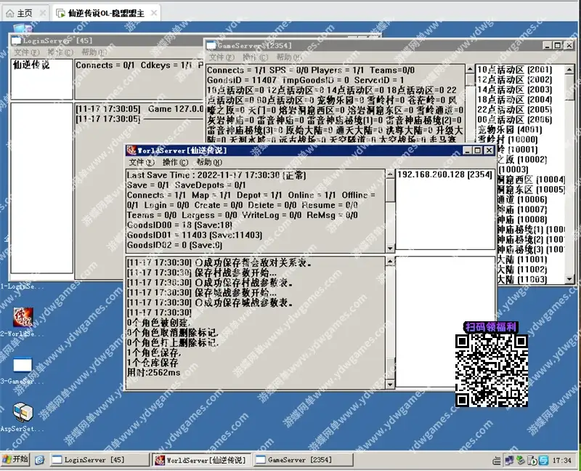Select 18点活动区 [2004] in GameServer list
581x471 pixels.
click(x=515, y=100)
